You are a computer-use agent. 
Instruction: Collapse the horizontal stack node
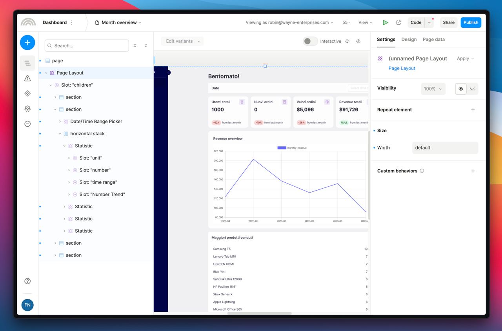[60, 134]
